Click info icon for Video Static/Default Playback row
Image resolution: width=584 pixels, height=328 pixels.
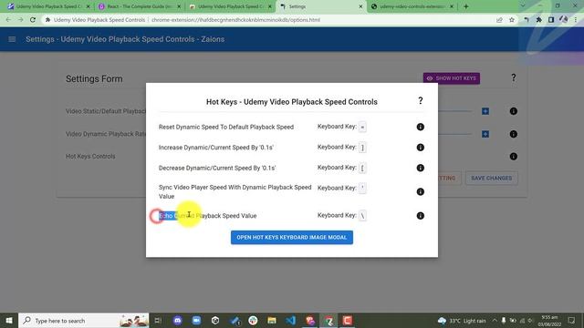(x=513, y=111)
